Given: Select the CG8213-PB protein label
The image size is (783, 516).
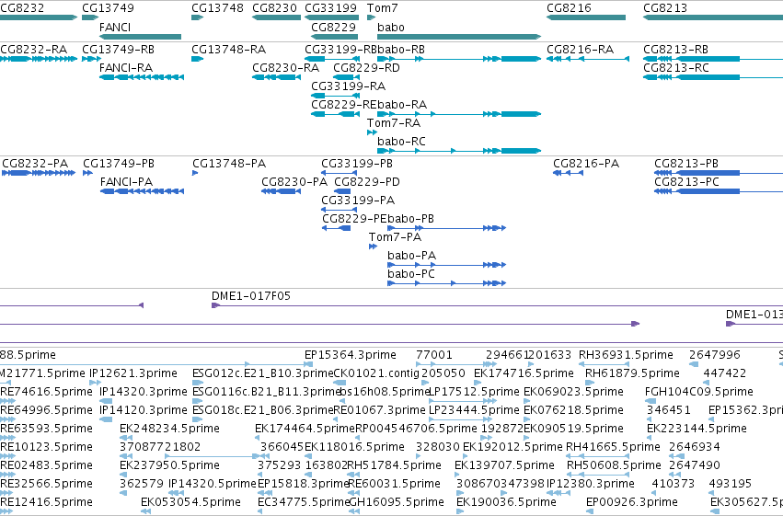Looking at the screenshot, I should click(x=686, y=164).
